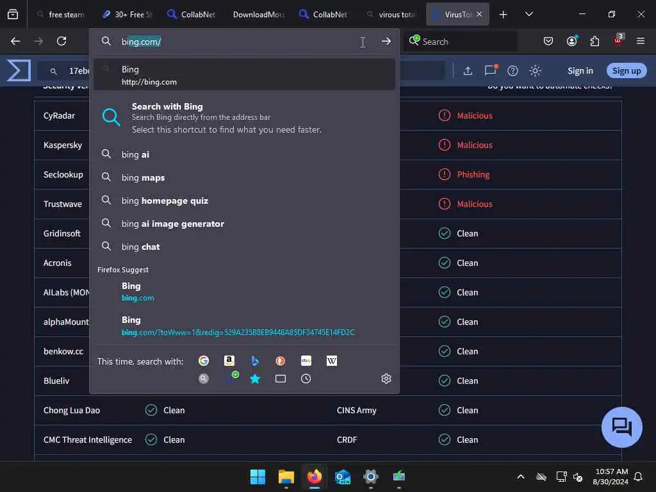Click the Trustwave vendor name
The height and width of the screenshot is (492, 656).
click(63, 204)
